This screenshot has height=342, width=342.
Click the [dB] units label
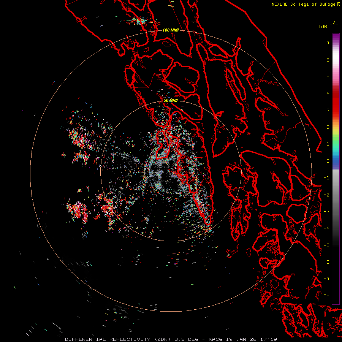(x=324, y=26)
